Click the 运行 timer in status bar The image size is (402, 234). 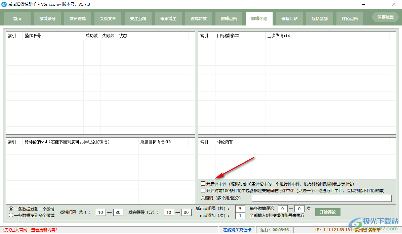(x=275, y=230)
